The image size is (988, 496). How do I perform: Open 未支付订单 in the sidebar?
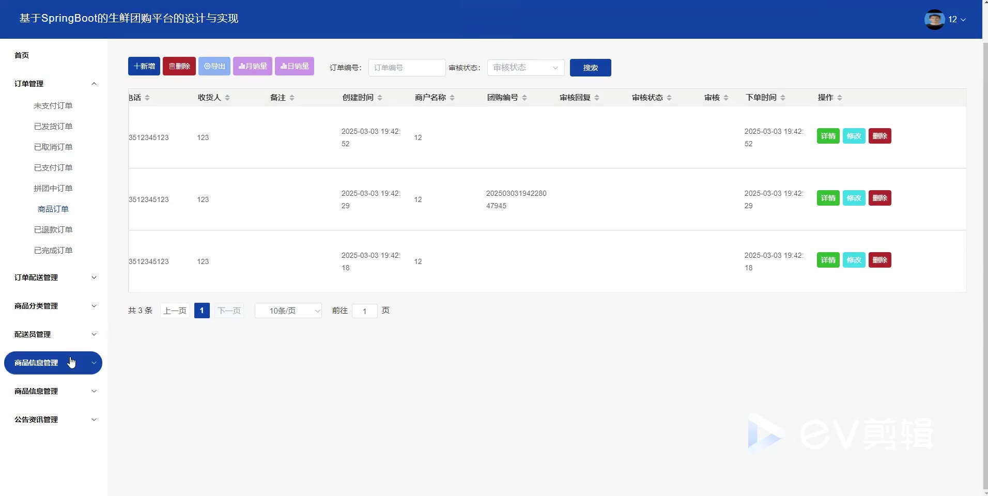point(53,105)
